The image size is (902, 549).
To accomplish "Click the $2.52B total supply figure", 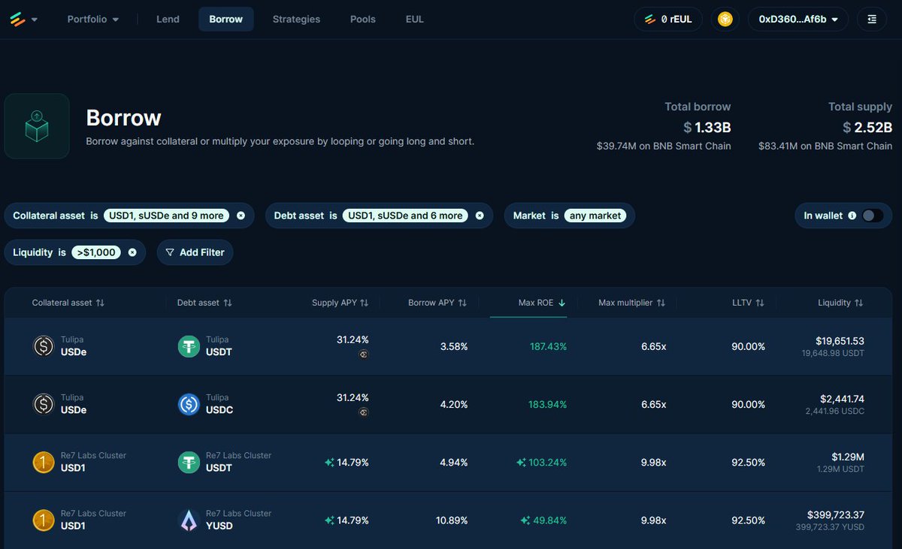I will [867, 127].
